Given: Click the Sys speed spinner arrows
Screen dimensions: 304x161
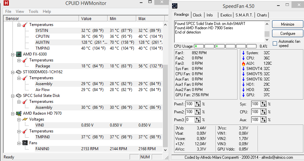Looking at the screenshot, I should click(x=264, y=104).
